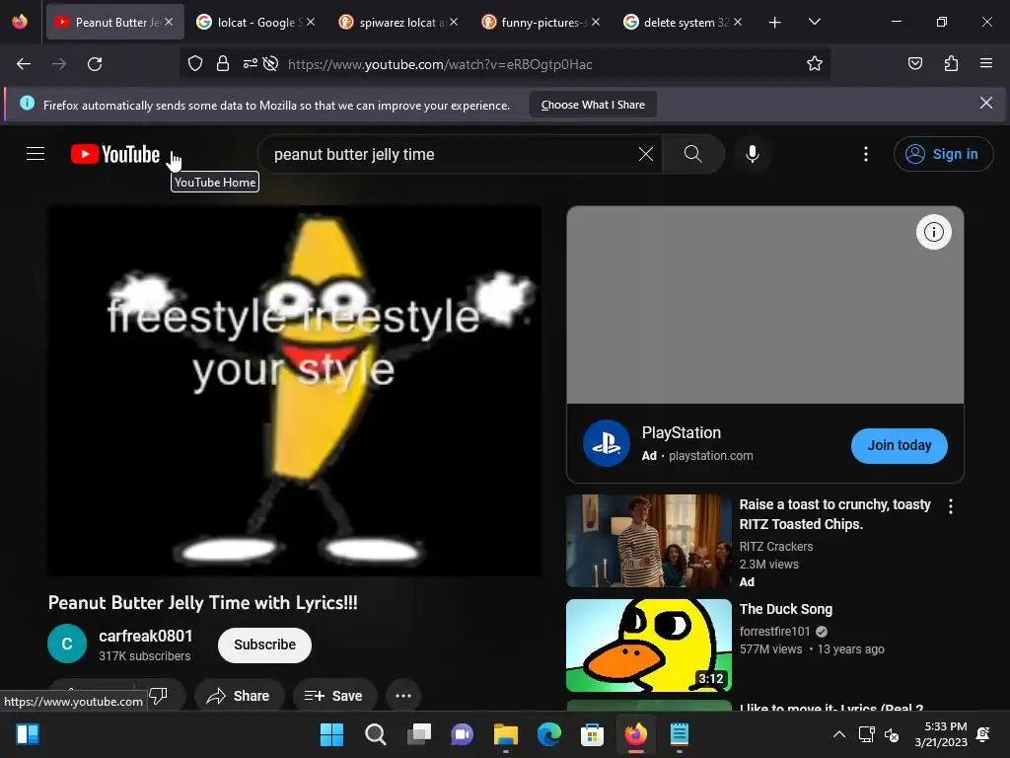Screen dimensions: 1010x758
Task: Open taskbar Search
Action: click(x=376, y=734)
